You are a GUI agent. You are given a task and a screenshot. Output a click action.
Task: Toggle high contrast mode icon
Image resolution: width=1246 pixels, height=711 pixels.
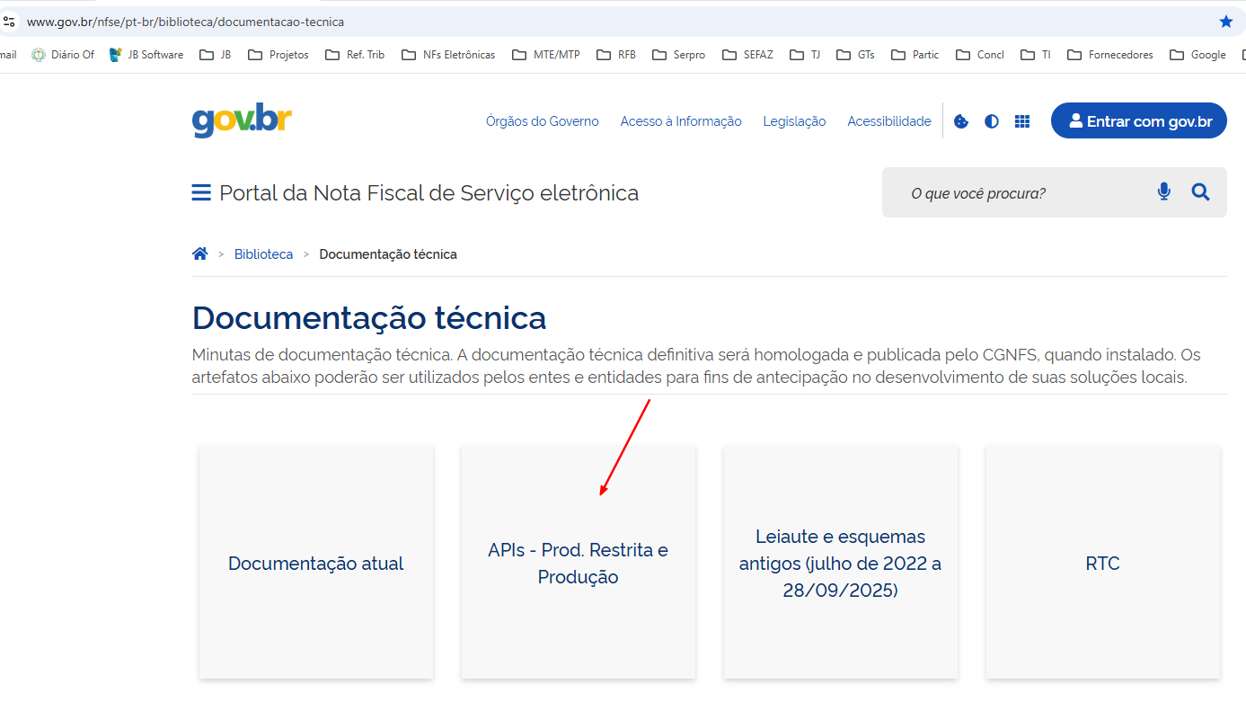pos(992,121)
